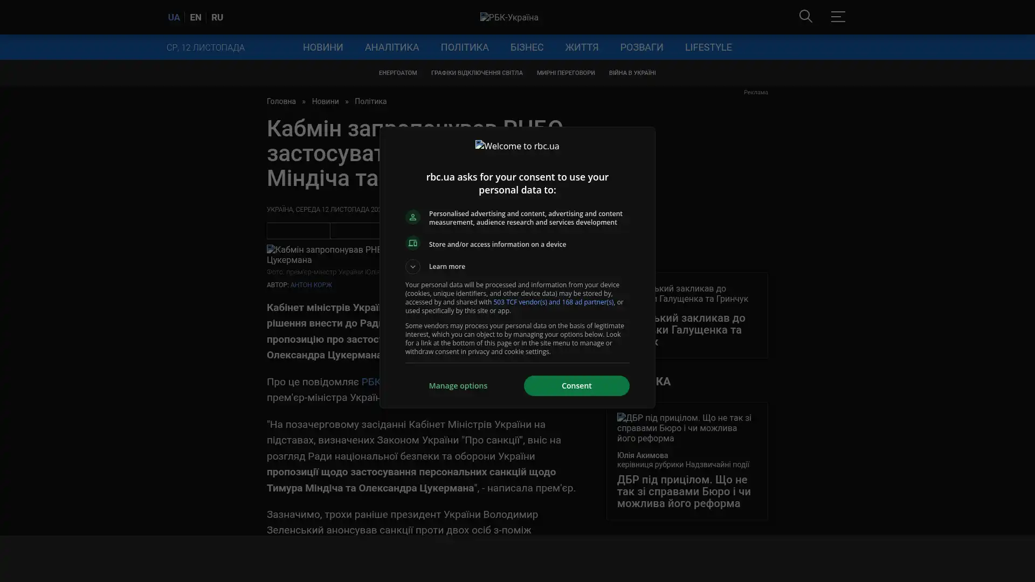Open the ГРАФІКИ ВІДКЛЮЧЕННЯ СВІТЛА topic
The width and height of the screenshot is (1035, 582).
(x=477, y=73)
